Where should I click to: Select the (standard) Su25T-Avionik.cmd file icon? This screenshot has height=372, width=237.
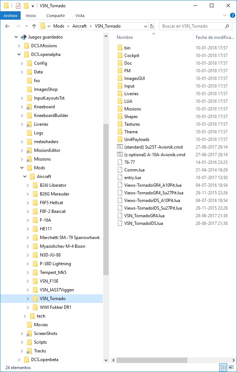coord(120,147)
